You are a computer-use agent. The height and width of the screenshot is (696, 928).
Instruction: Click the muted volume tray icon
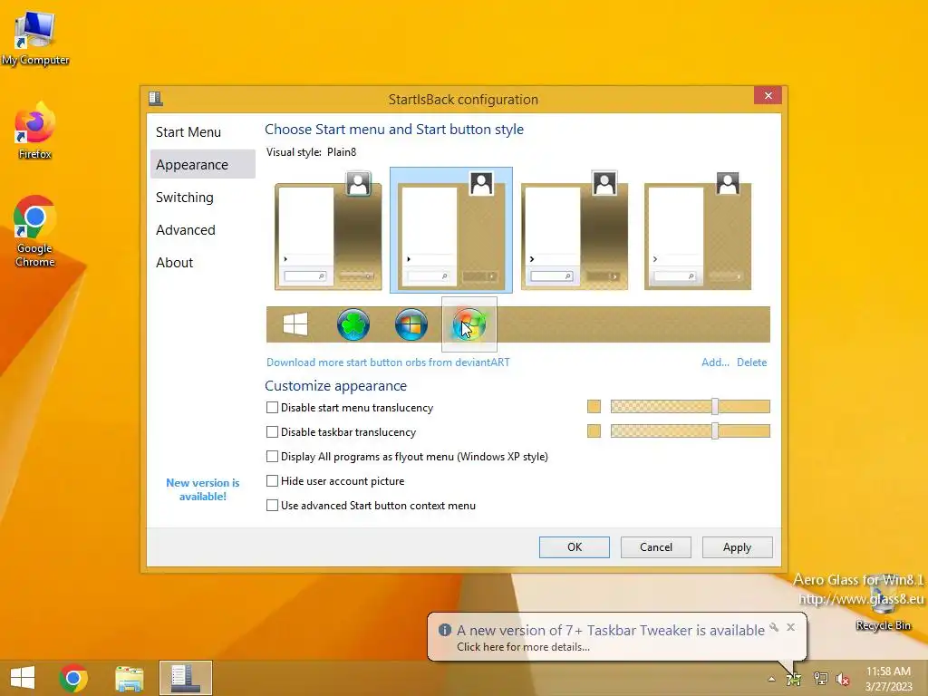click(x=843, y=679)
